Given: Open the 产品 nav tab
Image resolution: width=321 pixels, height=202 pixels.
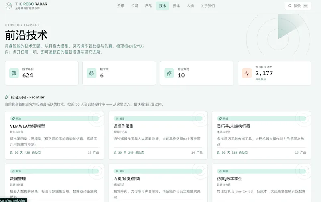Looking at the screenshot, I should click(148, 6).
